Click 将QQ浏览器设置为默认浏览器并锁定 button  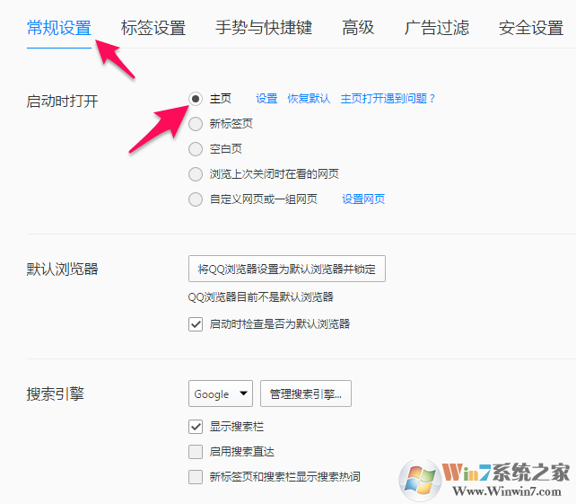[287, 269]
